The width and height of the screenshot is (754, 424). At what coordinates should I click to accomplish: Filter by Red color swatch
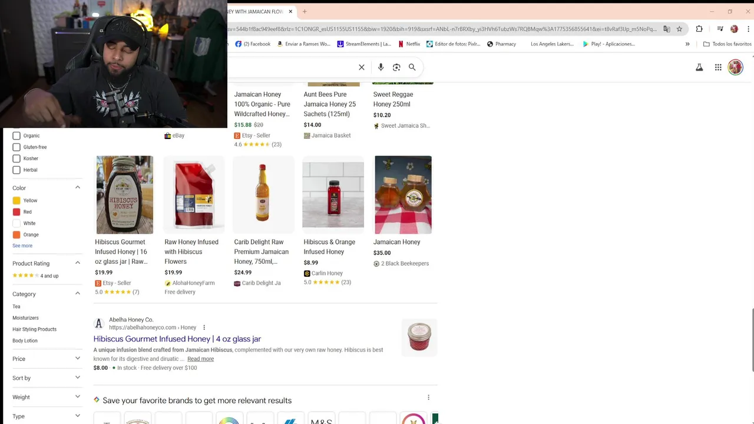16,212
